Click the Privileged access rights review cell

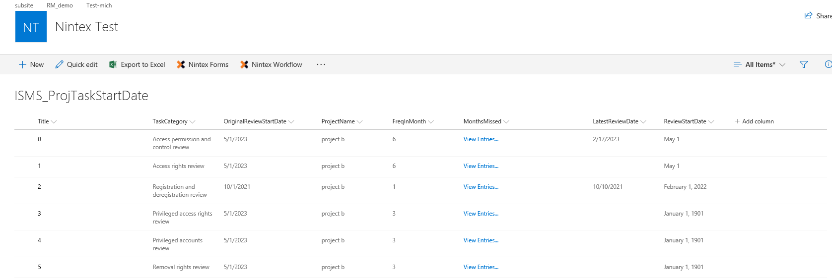click(182, 218)
